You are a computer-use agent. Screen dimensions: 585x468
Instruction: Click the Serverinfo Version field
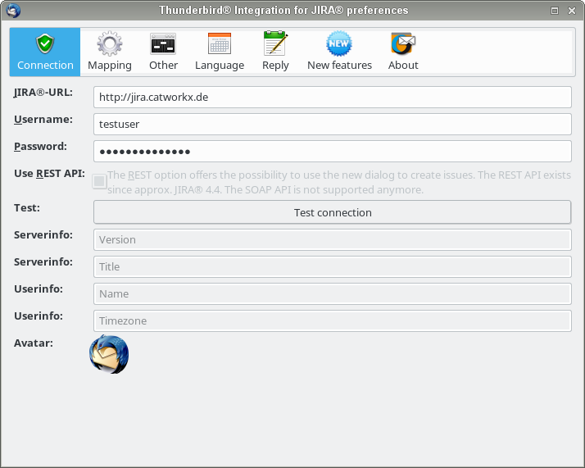[332, 240]
